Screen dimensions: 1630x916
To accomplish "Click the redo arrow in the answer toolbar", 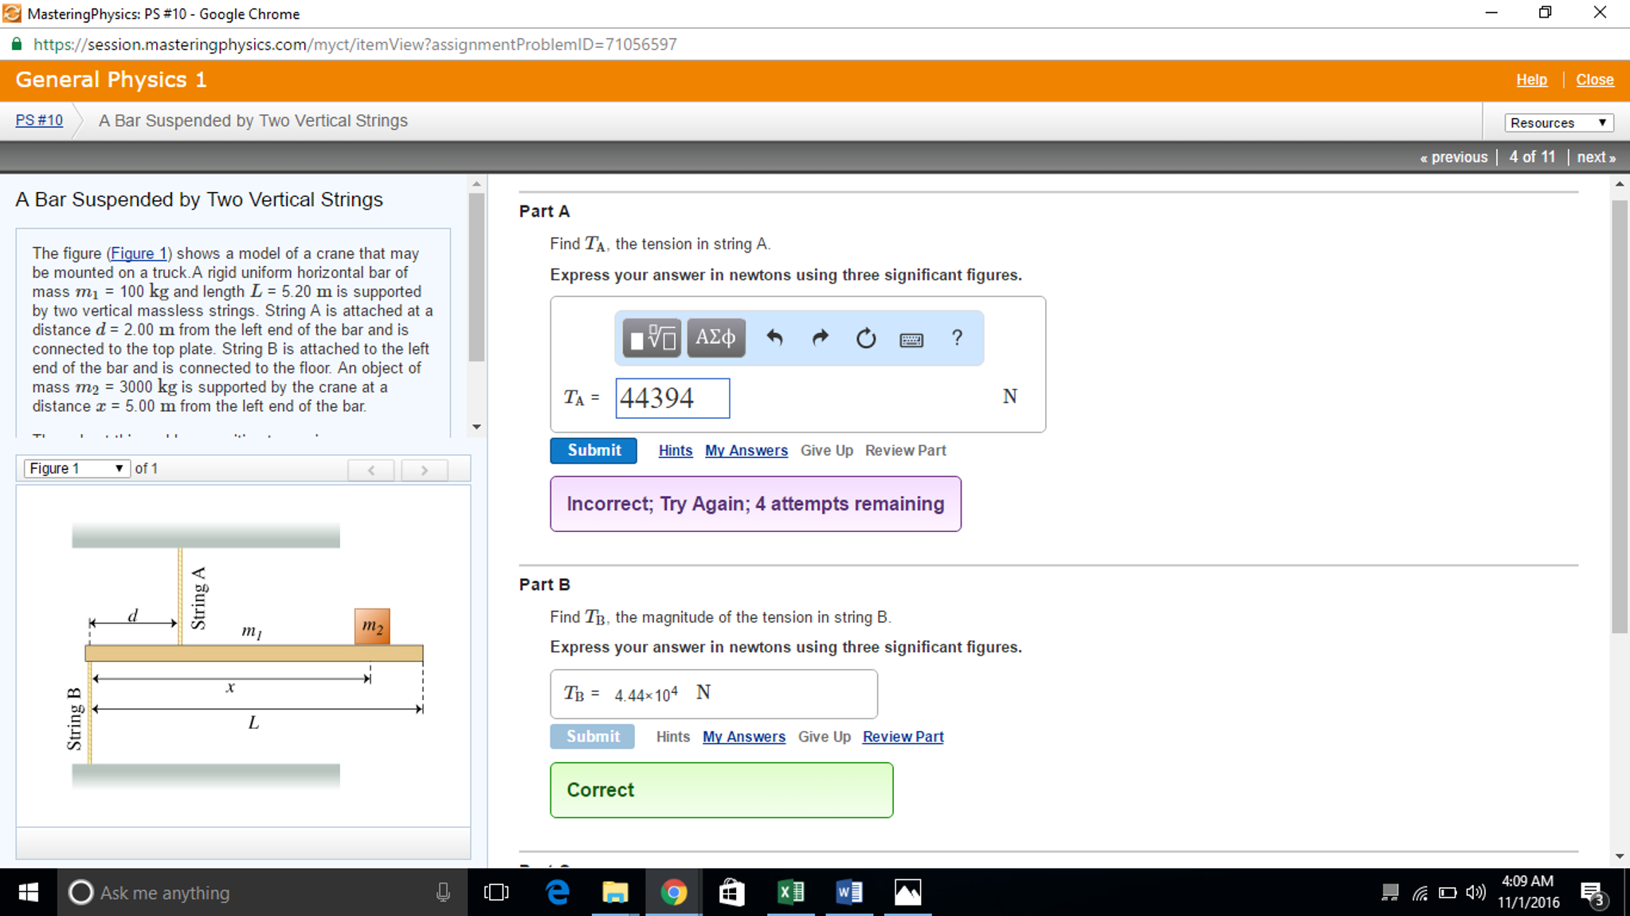I will (x=820, y=339).
